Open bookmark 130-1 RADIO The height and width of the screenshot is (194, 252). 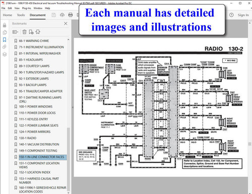pyautogui.click(x=28, y=138)
